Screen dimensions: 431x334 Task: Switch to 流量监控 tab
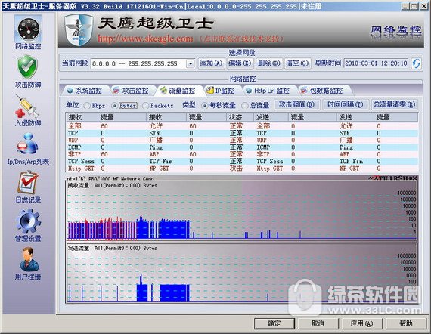(x=178, y=91)
